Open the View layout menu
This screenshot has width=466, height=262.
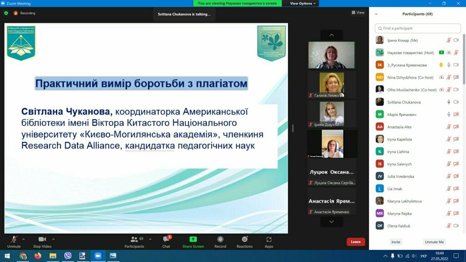point(358,13)
